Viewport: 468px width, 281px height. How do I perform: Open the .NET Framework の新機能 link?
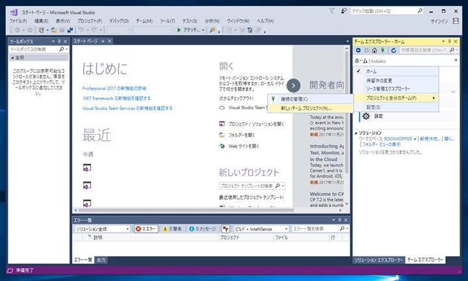[x=116, y=98]
